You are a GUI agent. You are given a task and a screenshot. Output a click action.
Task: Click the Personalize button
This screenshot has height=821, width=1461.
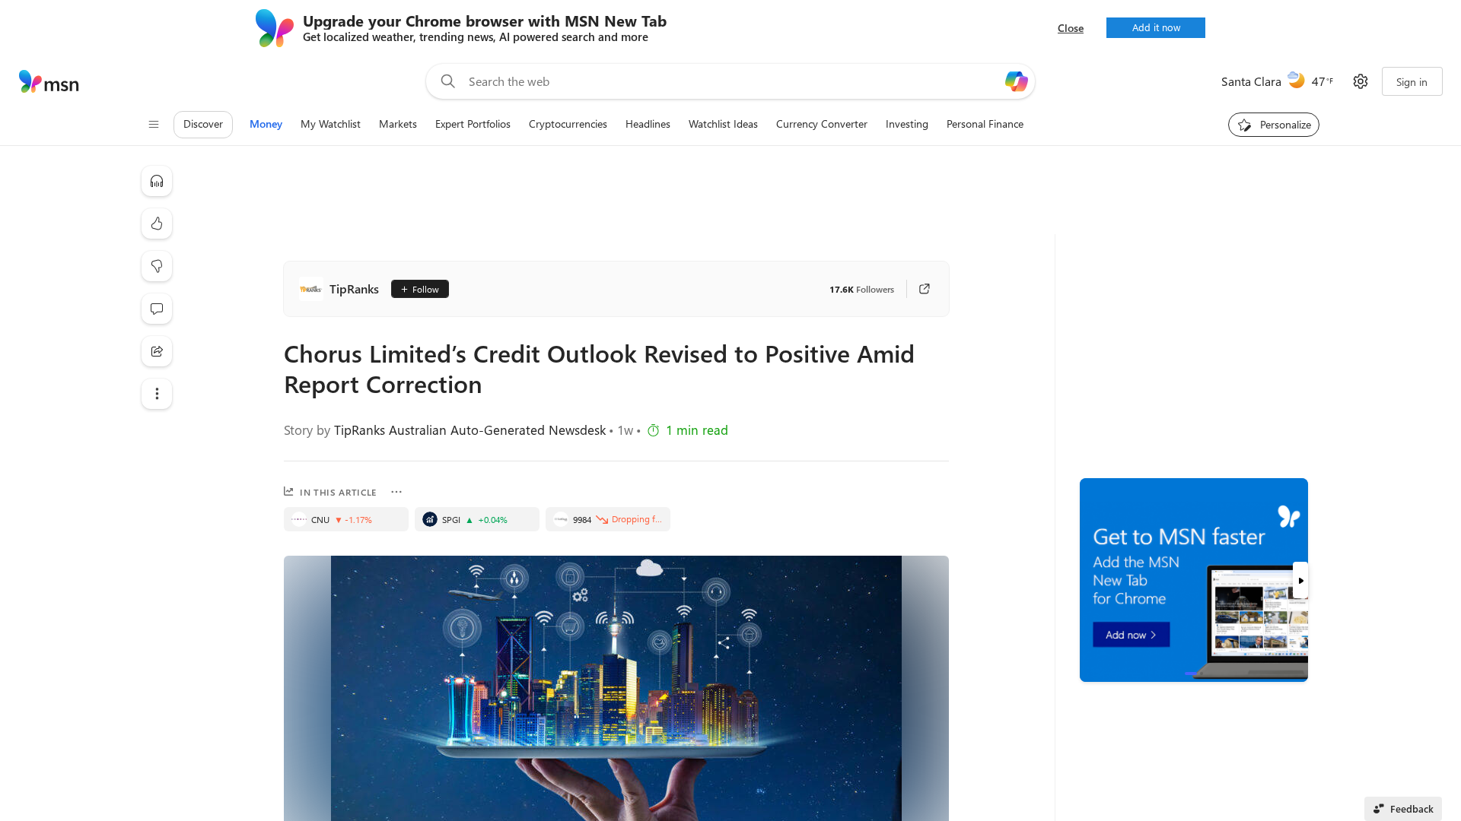[x=1273, y=125]
